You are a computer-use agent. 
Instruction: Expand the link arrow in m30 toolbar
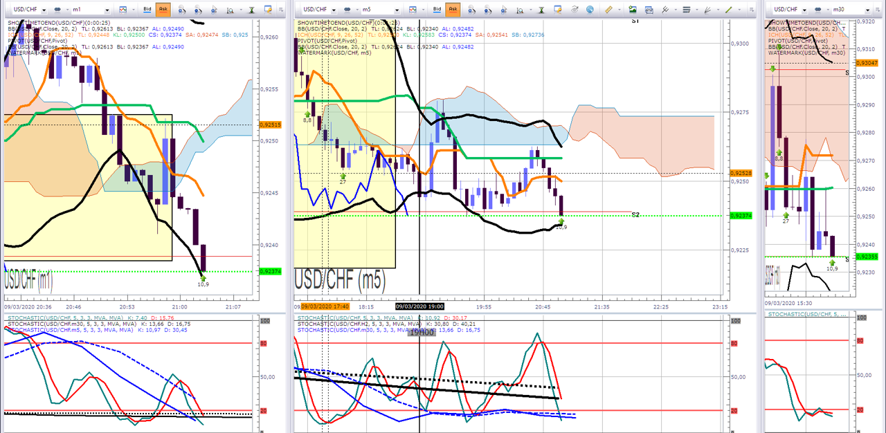(828, 10)
